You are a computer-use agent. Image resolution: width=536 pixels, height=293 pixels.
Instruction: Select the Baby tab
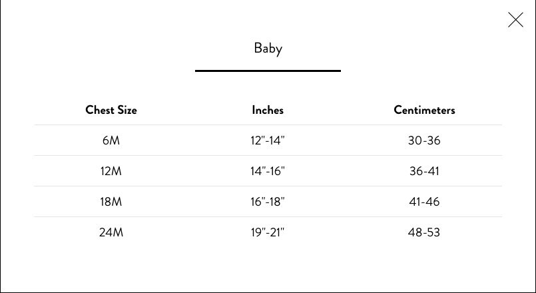pos(268,48)
